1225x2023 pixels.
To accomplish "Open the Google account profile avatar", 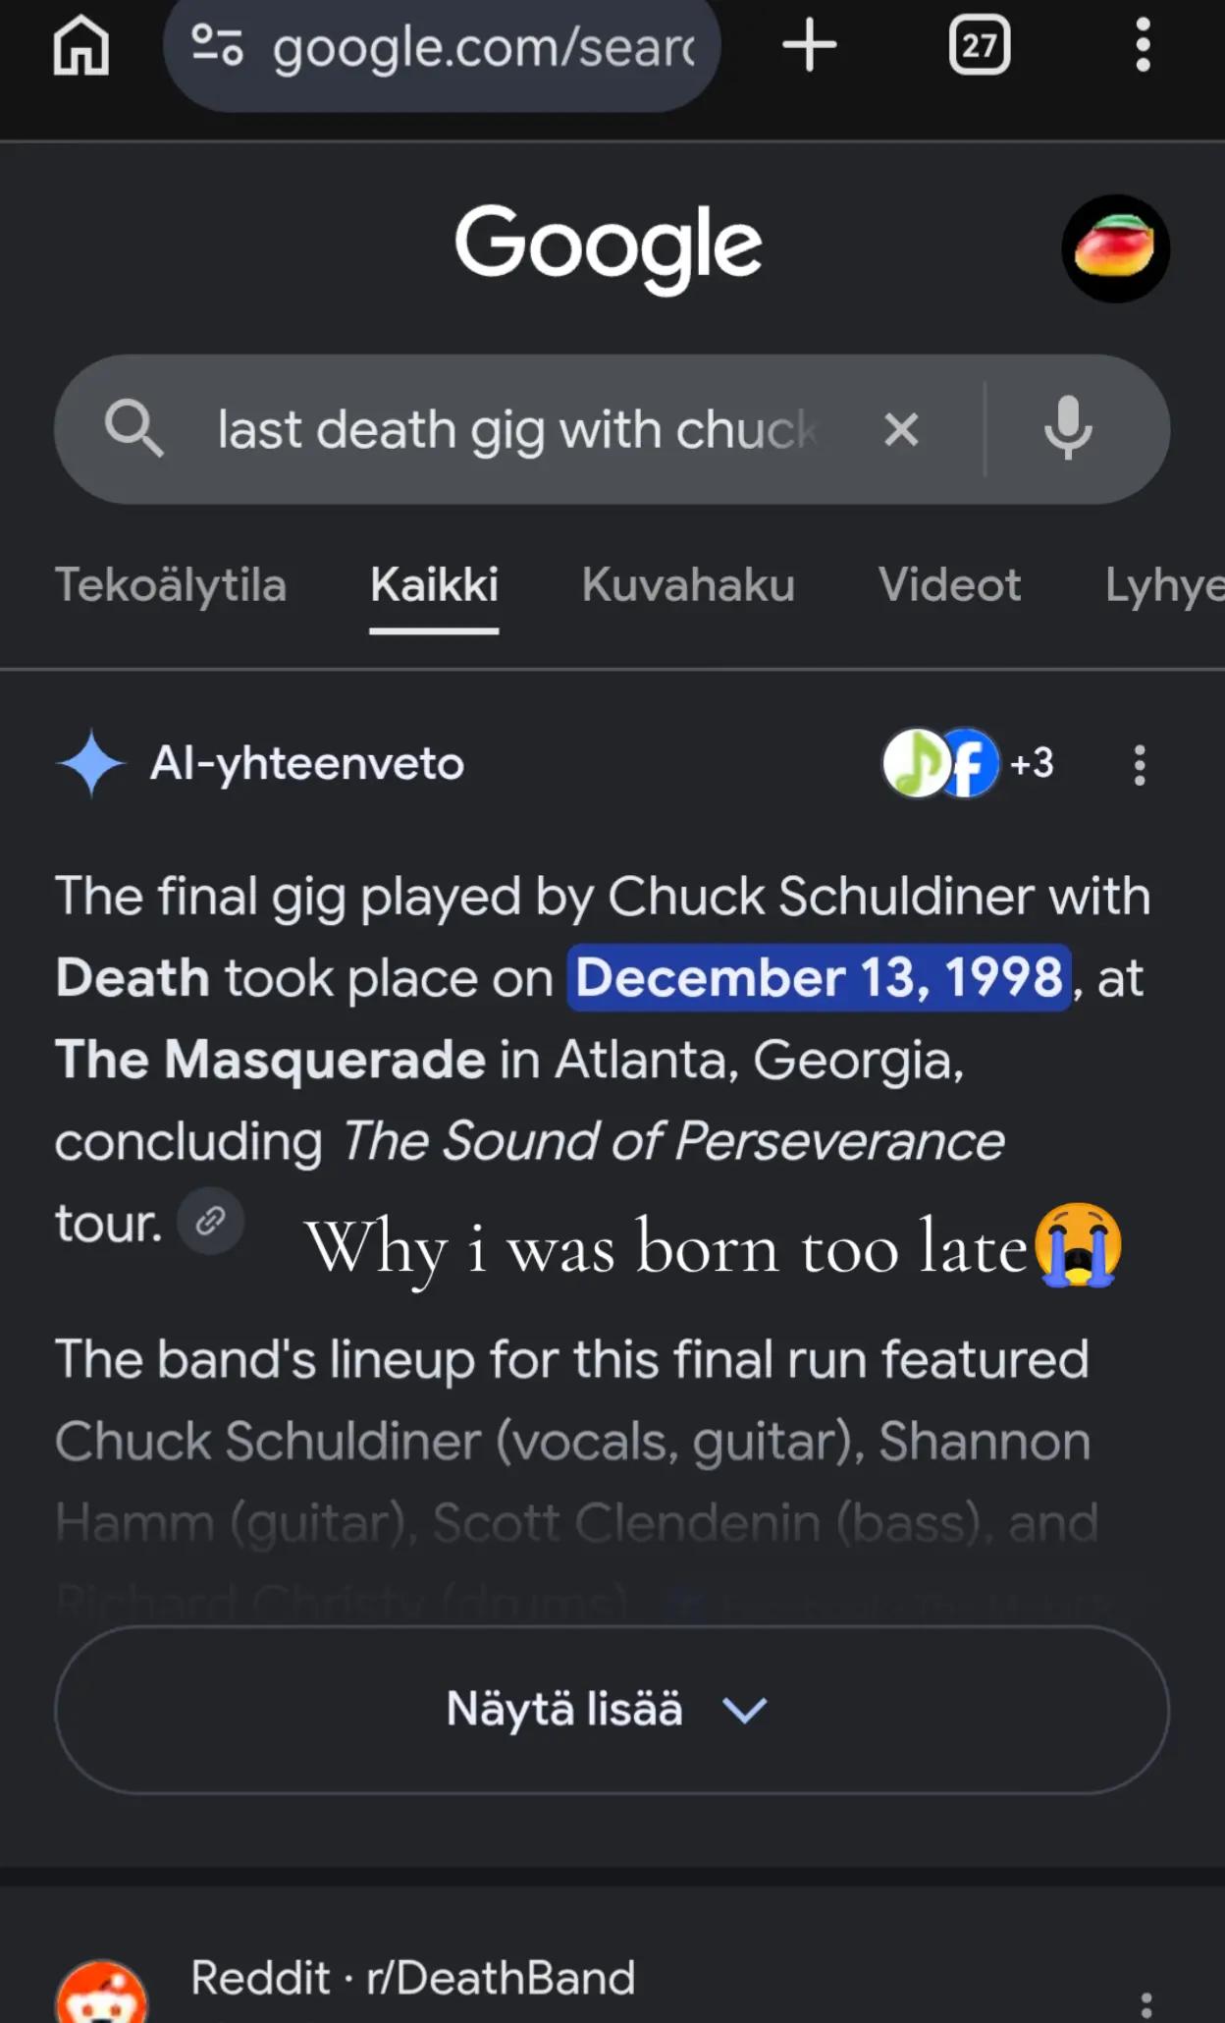I will tap(1115, 248).
